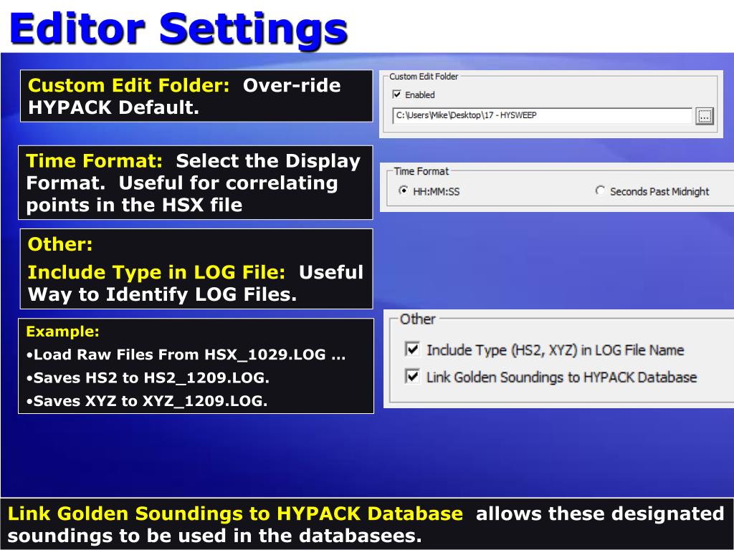Click 'Saves HS2 to HS2_1209.LOG.' line
734x550 pixels.
[x=148, y=378]
